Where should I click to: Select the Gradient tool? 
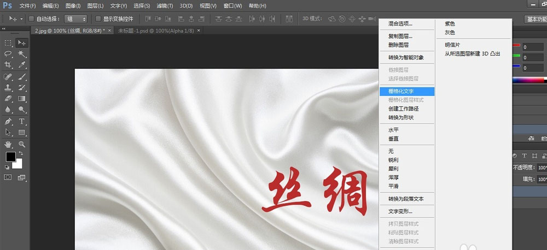click(22, 99)
